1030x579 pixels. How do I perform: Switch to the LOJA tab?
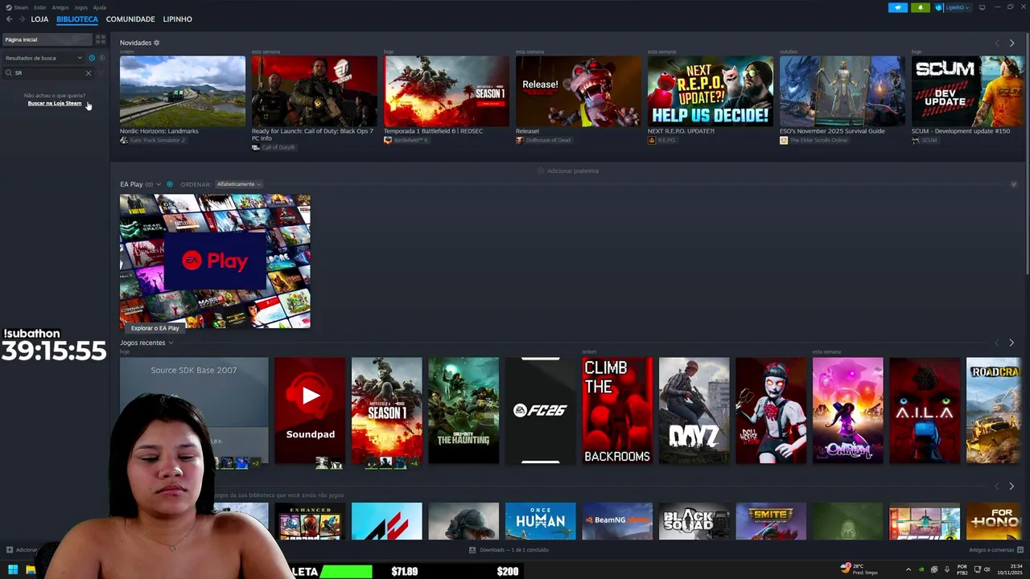[x=39, y=19]
